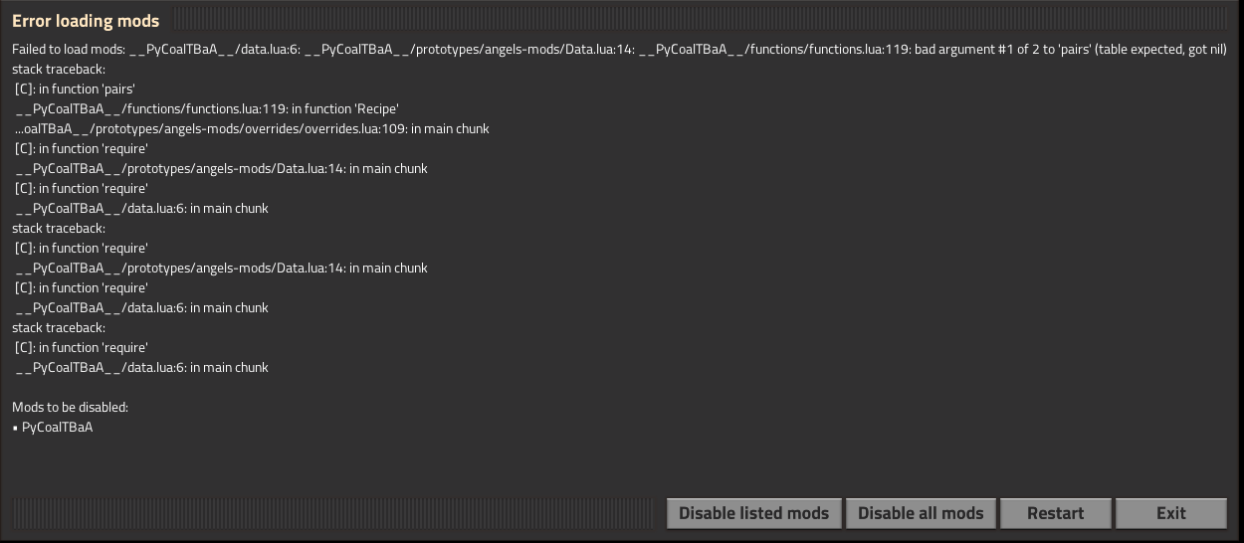Image resolution: width=1244 pixels, height=543 pixels.
Task: Click the overrides.lua:109 main chunk line
Action: [x=251, y=129]
